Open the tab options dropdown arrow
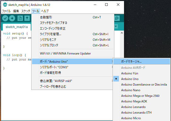The width and height of the screenshot is (171, 121). point(116,26)
